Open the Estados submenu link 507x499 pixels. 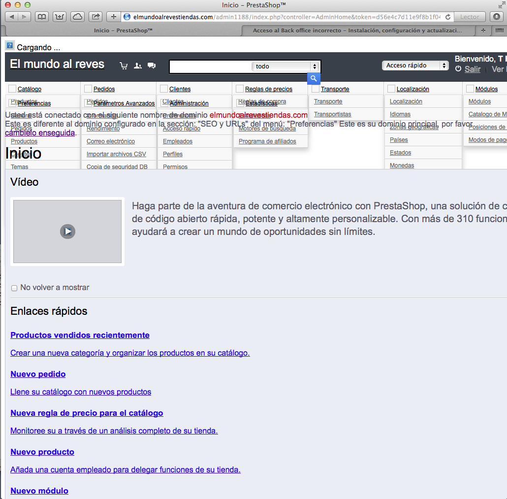click(x=400, y=153)
